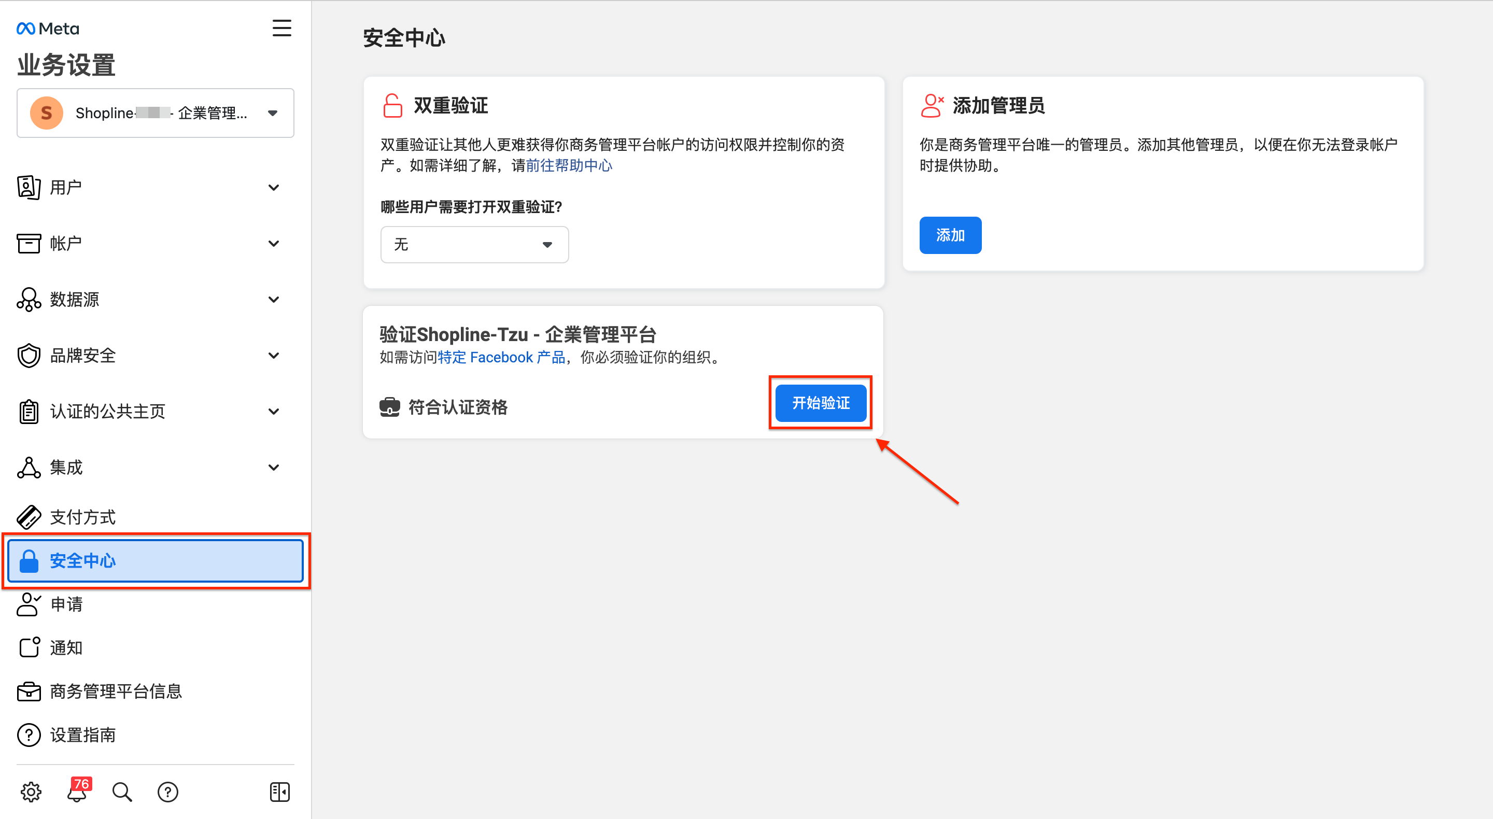Click the 集成 integrations icon
Image resolution: width=1493 pixels, height=819 pixels.
29,467
